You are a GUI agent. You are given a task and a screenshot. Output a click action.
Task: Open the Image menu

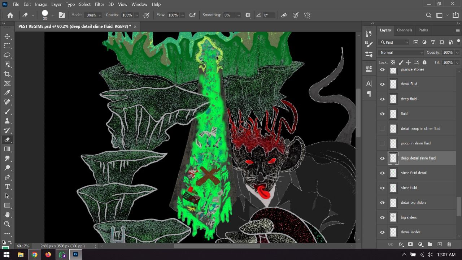[x=41, y=4]
